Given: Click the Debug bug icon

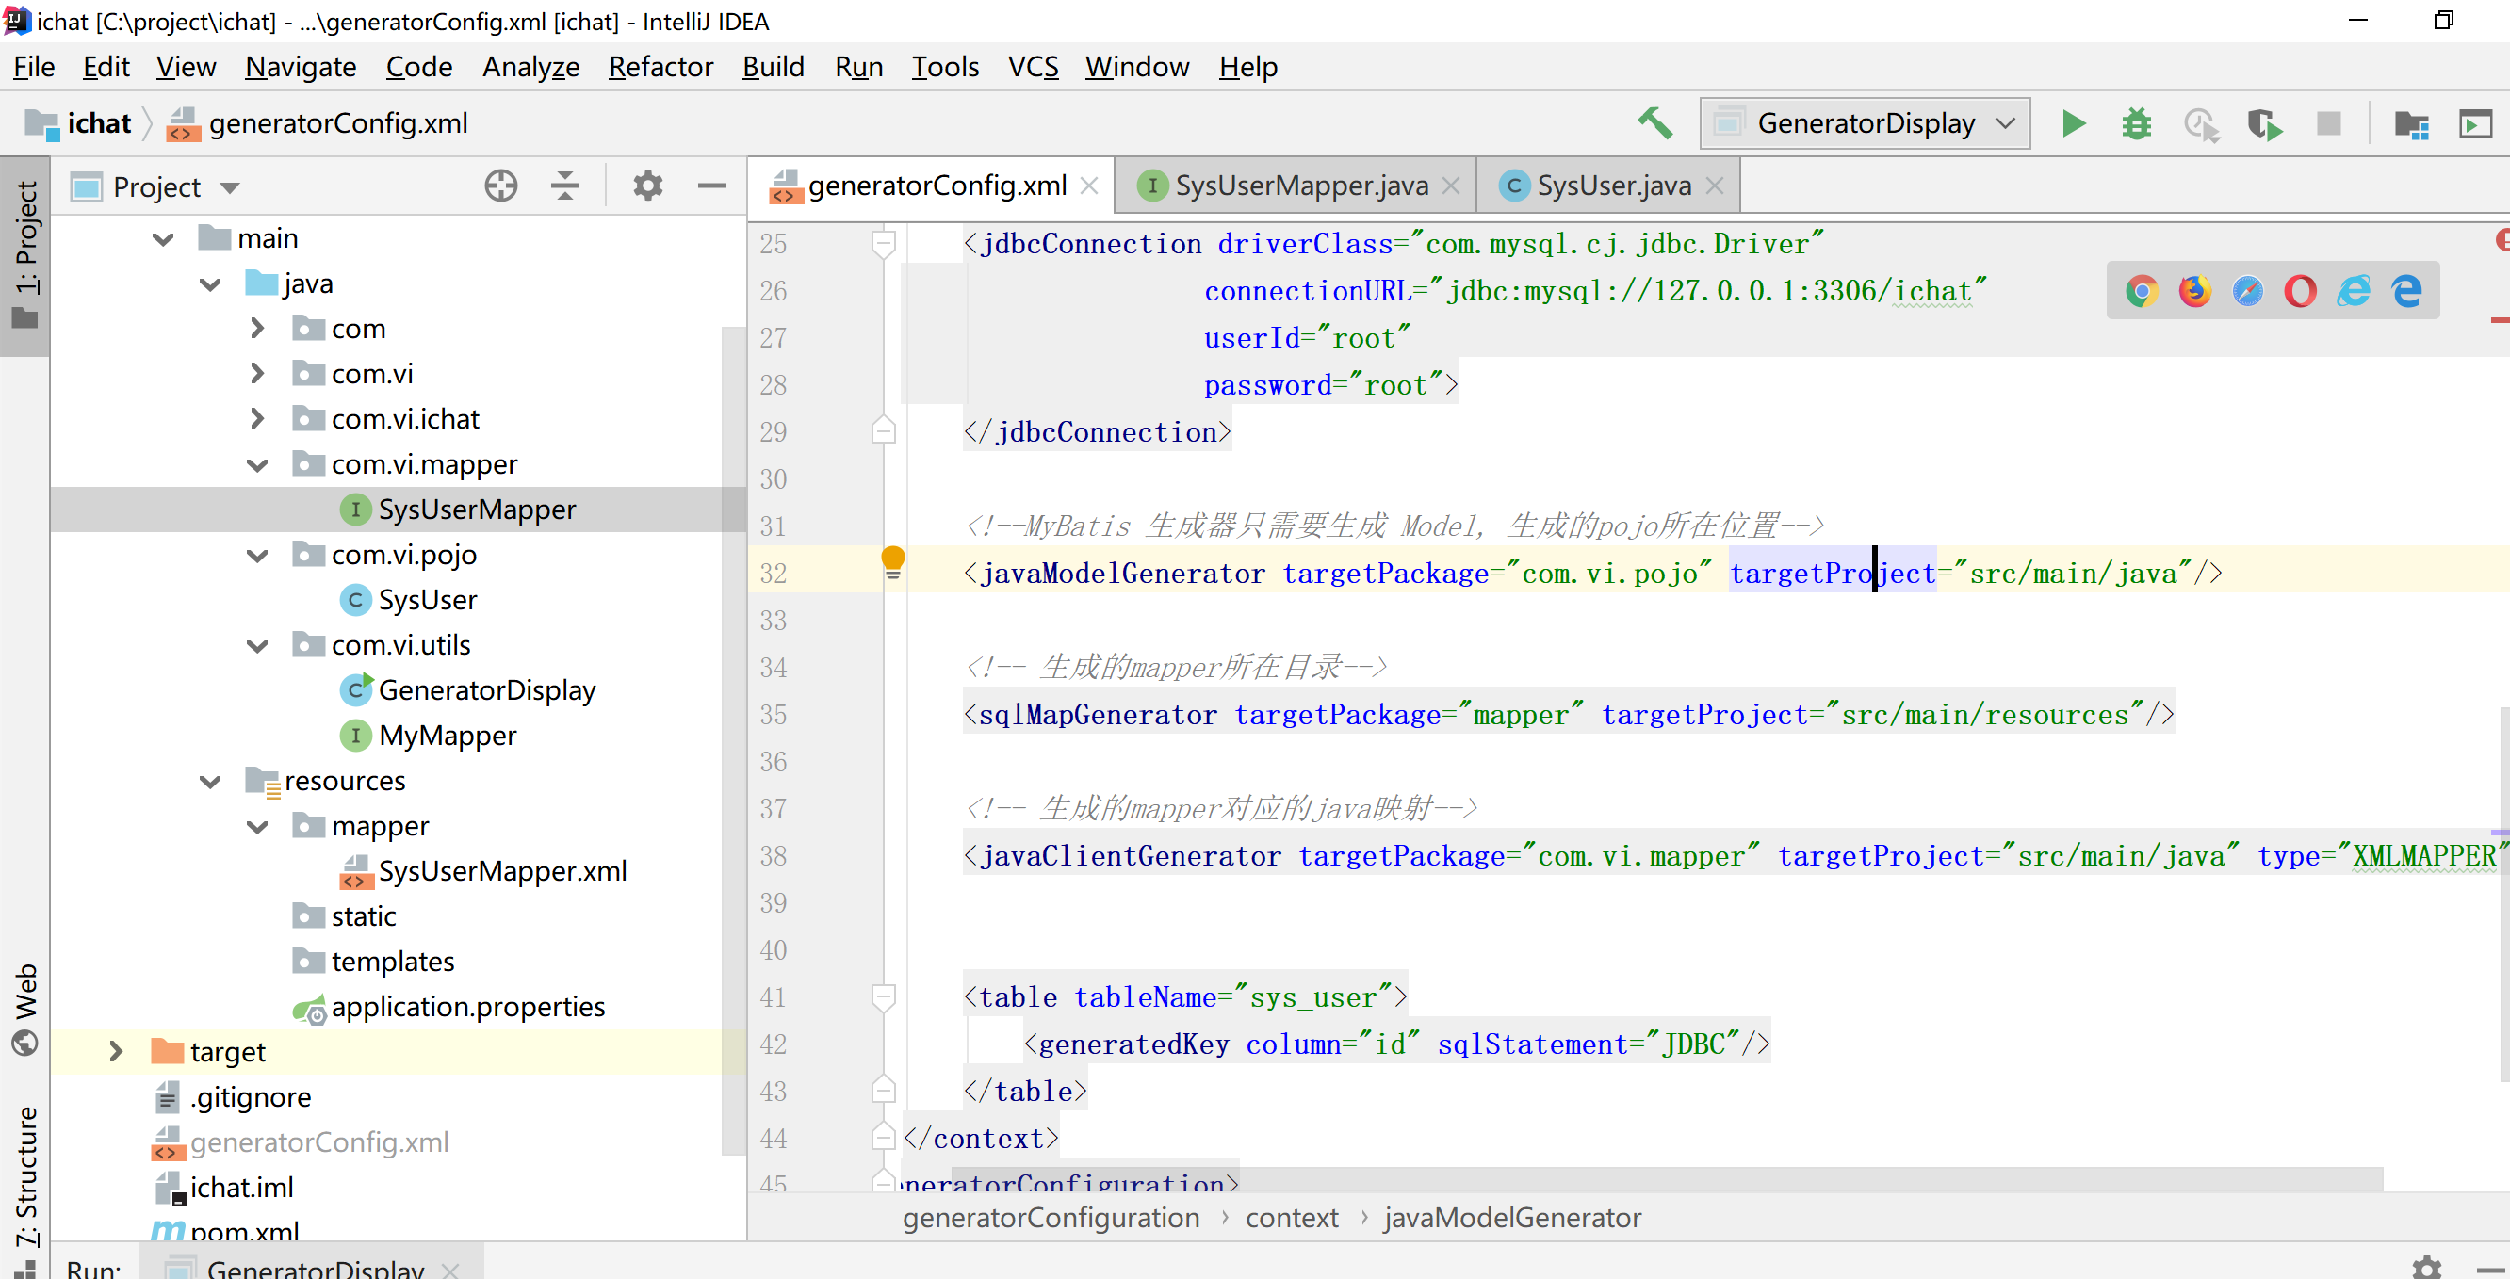Looking at the screenshot, I should point(2136,123).
